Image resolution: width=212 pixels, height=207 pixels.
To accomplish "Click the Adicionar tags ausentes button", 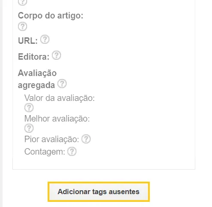I will point(99,192).
